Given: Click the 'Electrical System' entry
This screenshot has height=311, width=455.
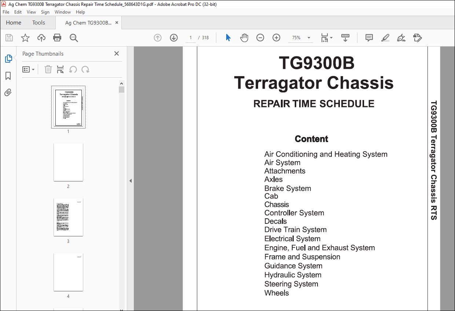Looking at the screenshot, I should (x=292, y=238).
